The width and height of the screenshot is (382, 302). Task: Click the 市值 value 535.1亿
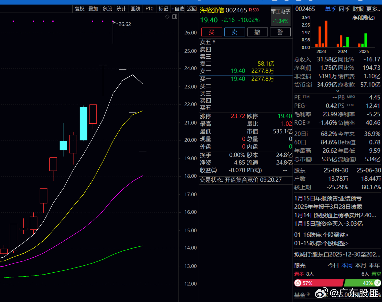(x=283, y=131)
